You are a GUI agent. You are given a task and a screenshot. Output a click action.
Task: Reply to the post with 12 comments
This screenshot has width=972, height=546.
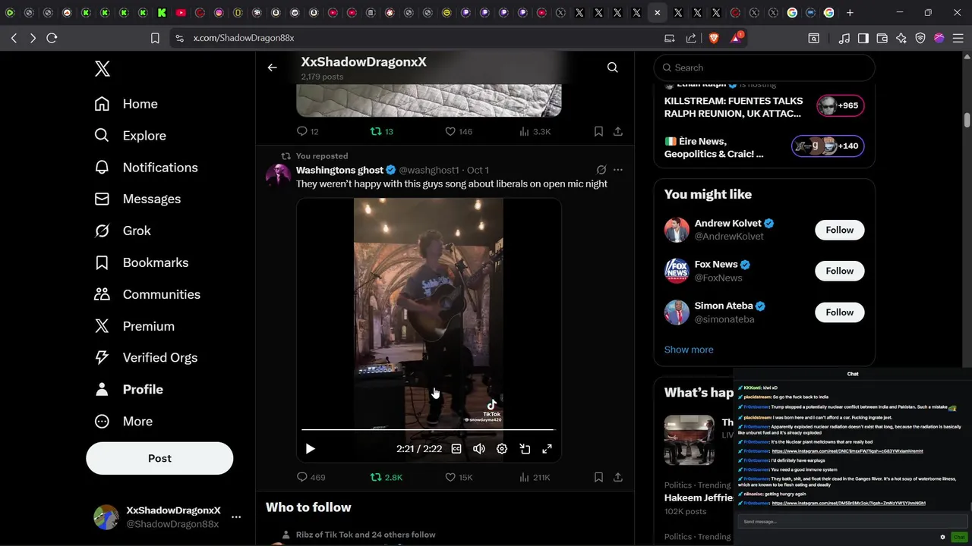tap(308, 131)
